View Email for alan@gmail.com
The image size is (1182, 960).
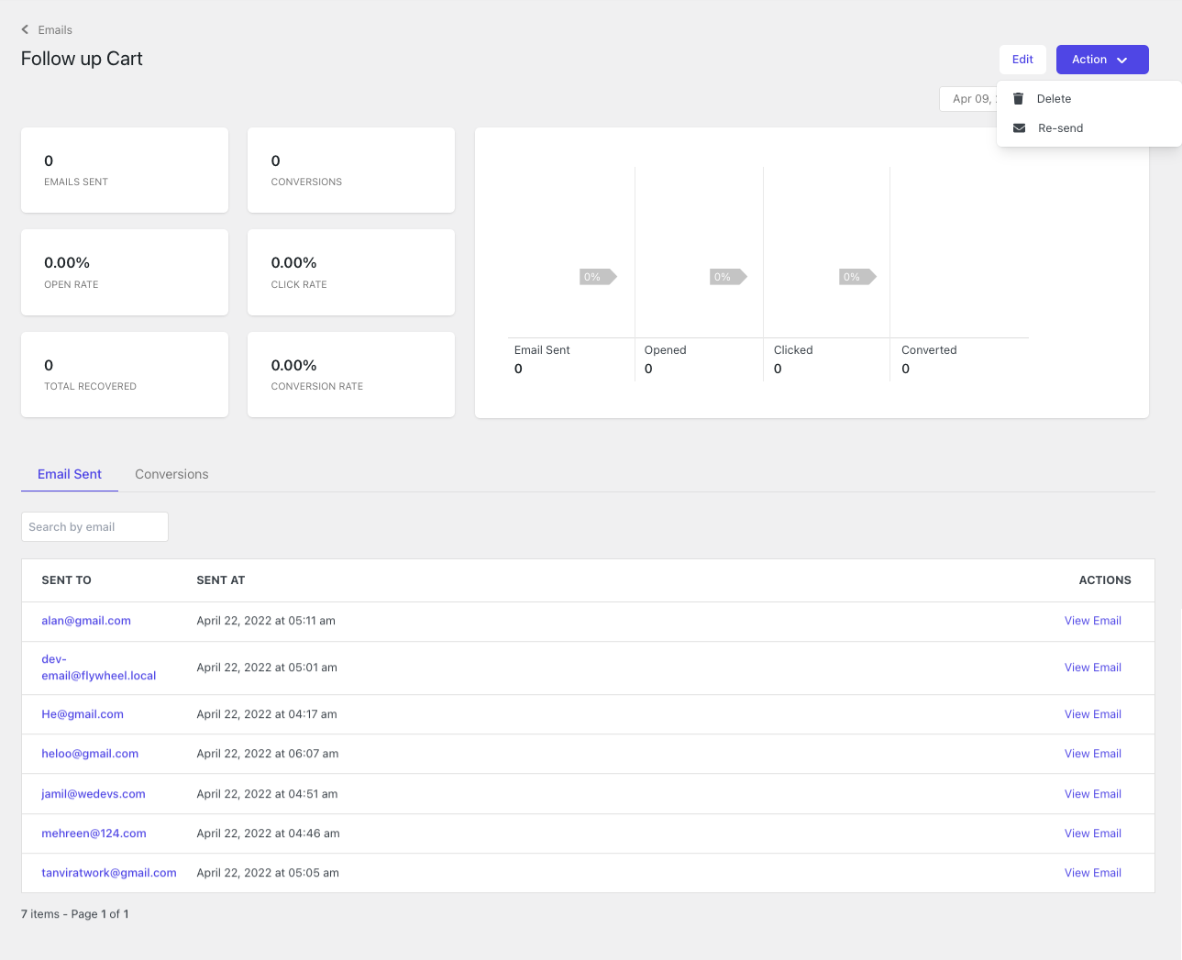1092,621
